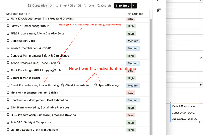Click Low tag in FF&E Procurement; Sketching row

point(130,115)
